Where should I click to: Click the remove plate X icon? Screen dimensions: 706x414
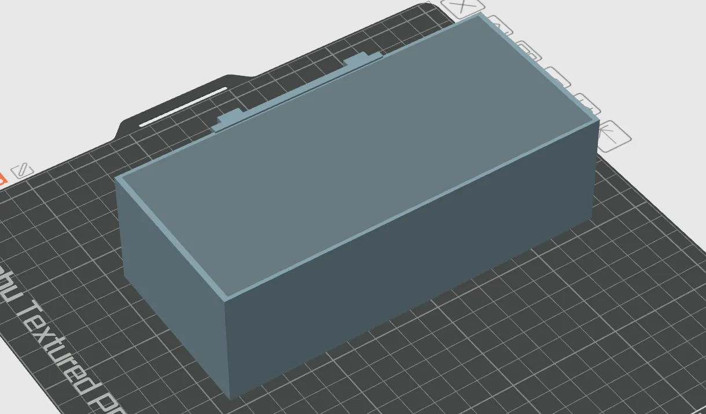462,6
